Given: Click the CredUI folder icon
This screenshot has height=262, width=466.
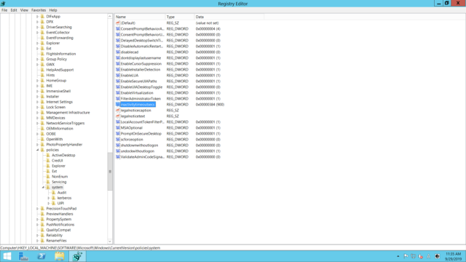Looking at the screenshot, I should 48,160.
